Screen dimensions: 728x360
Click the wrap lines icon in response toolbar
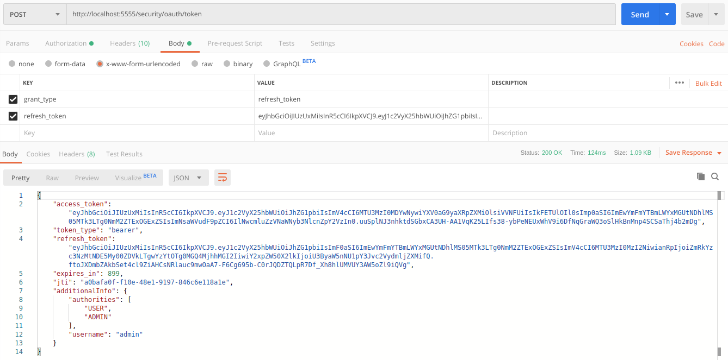pyautogui.click(x=222, y=178)
